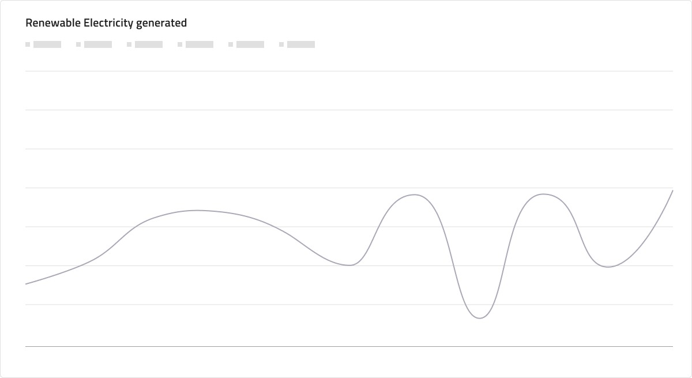Click the "Renewable Electricity generated" chart title
Image resolution: width=692 pixels, height=378 pixels.
point(106,23)
